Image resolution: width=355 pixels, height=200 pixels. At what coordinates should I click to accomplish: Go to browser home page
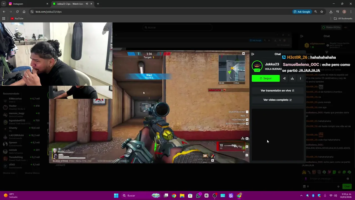24,12
